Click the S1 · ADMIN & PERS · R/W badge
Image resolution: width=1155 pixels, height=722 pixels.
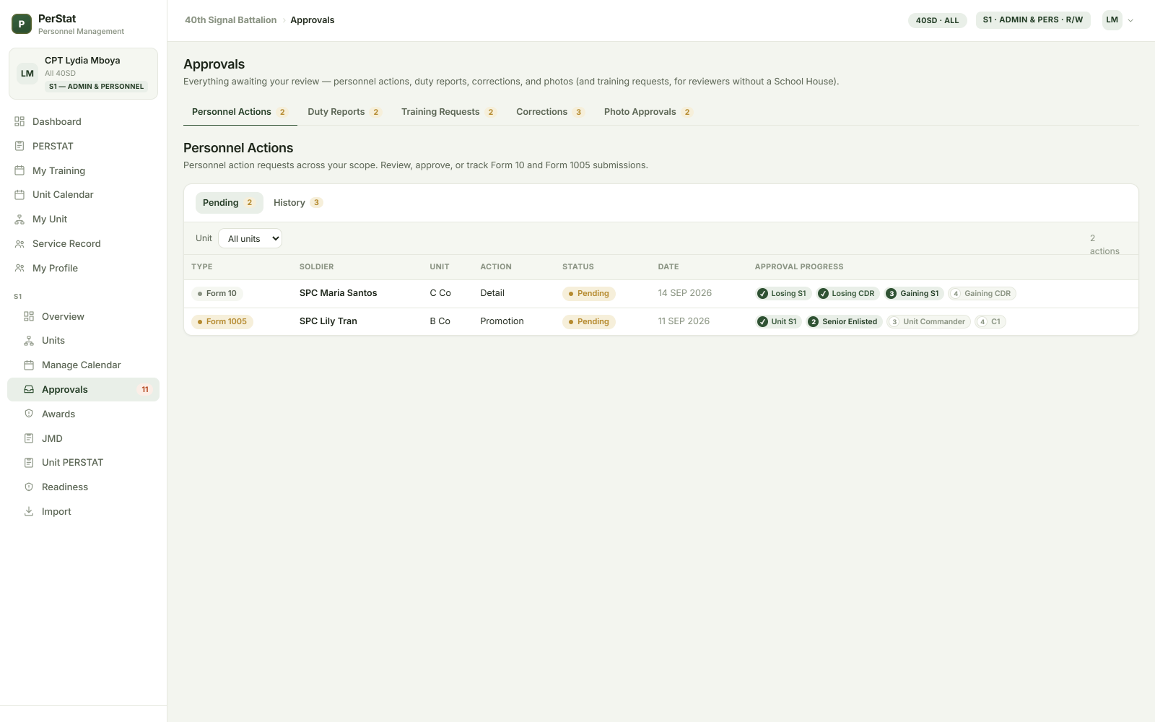pos(1032,19)
